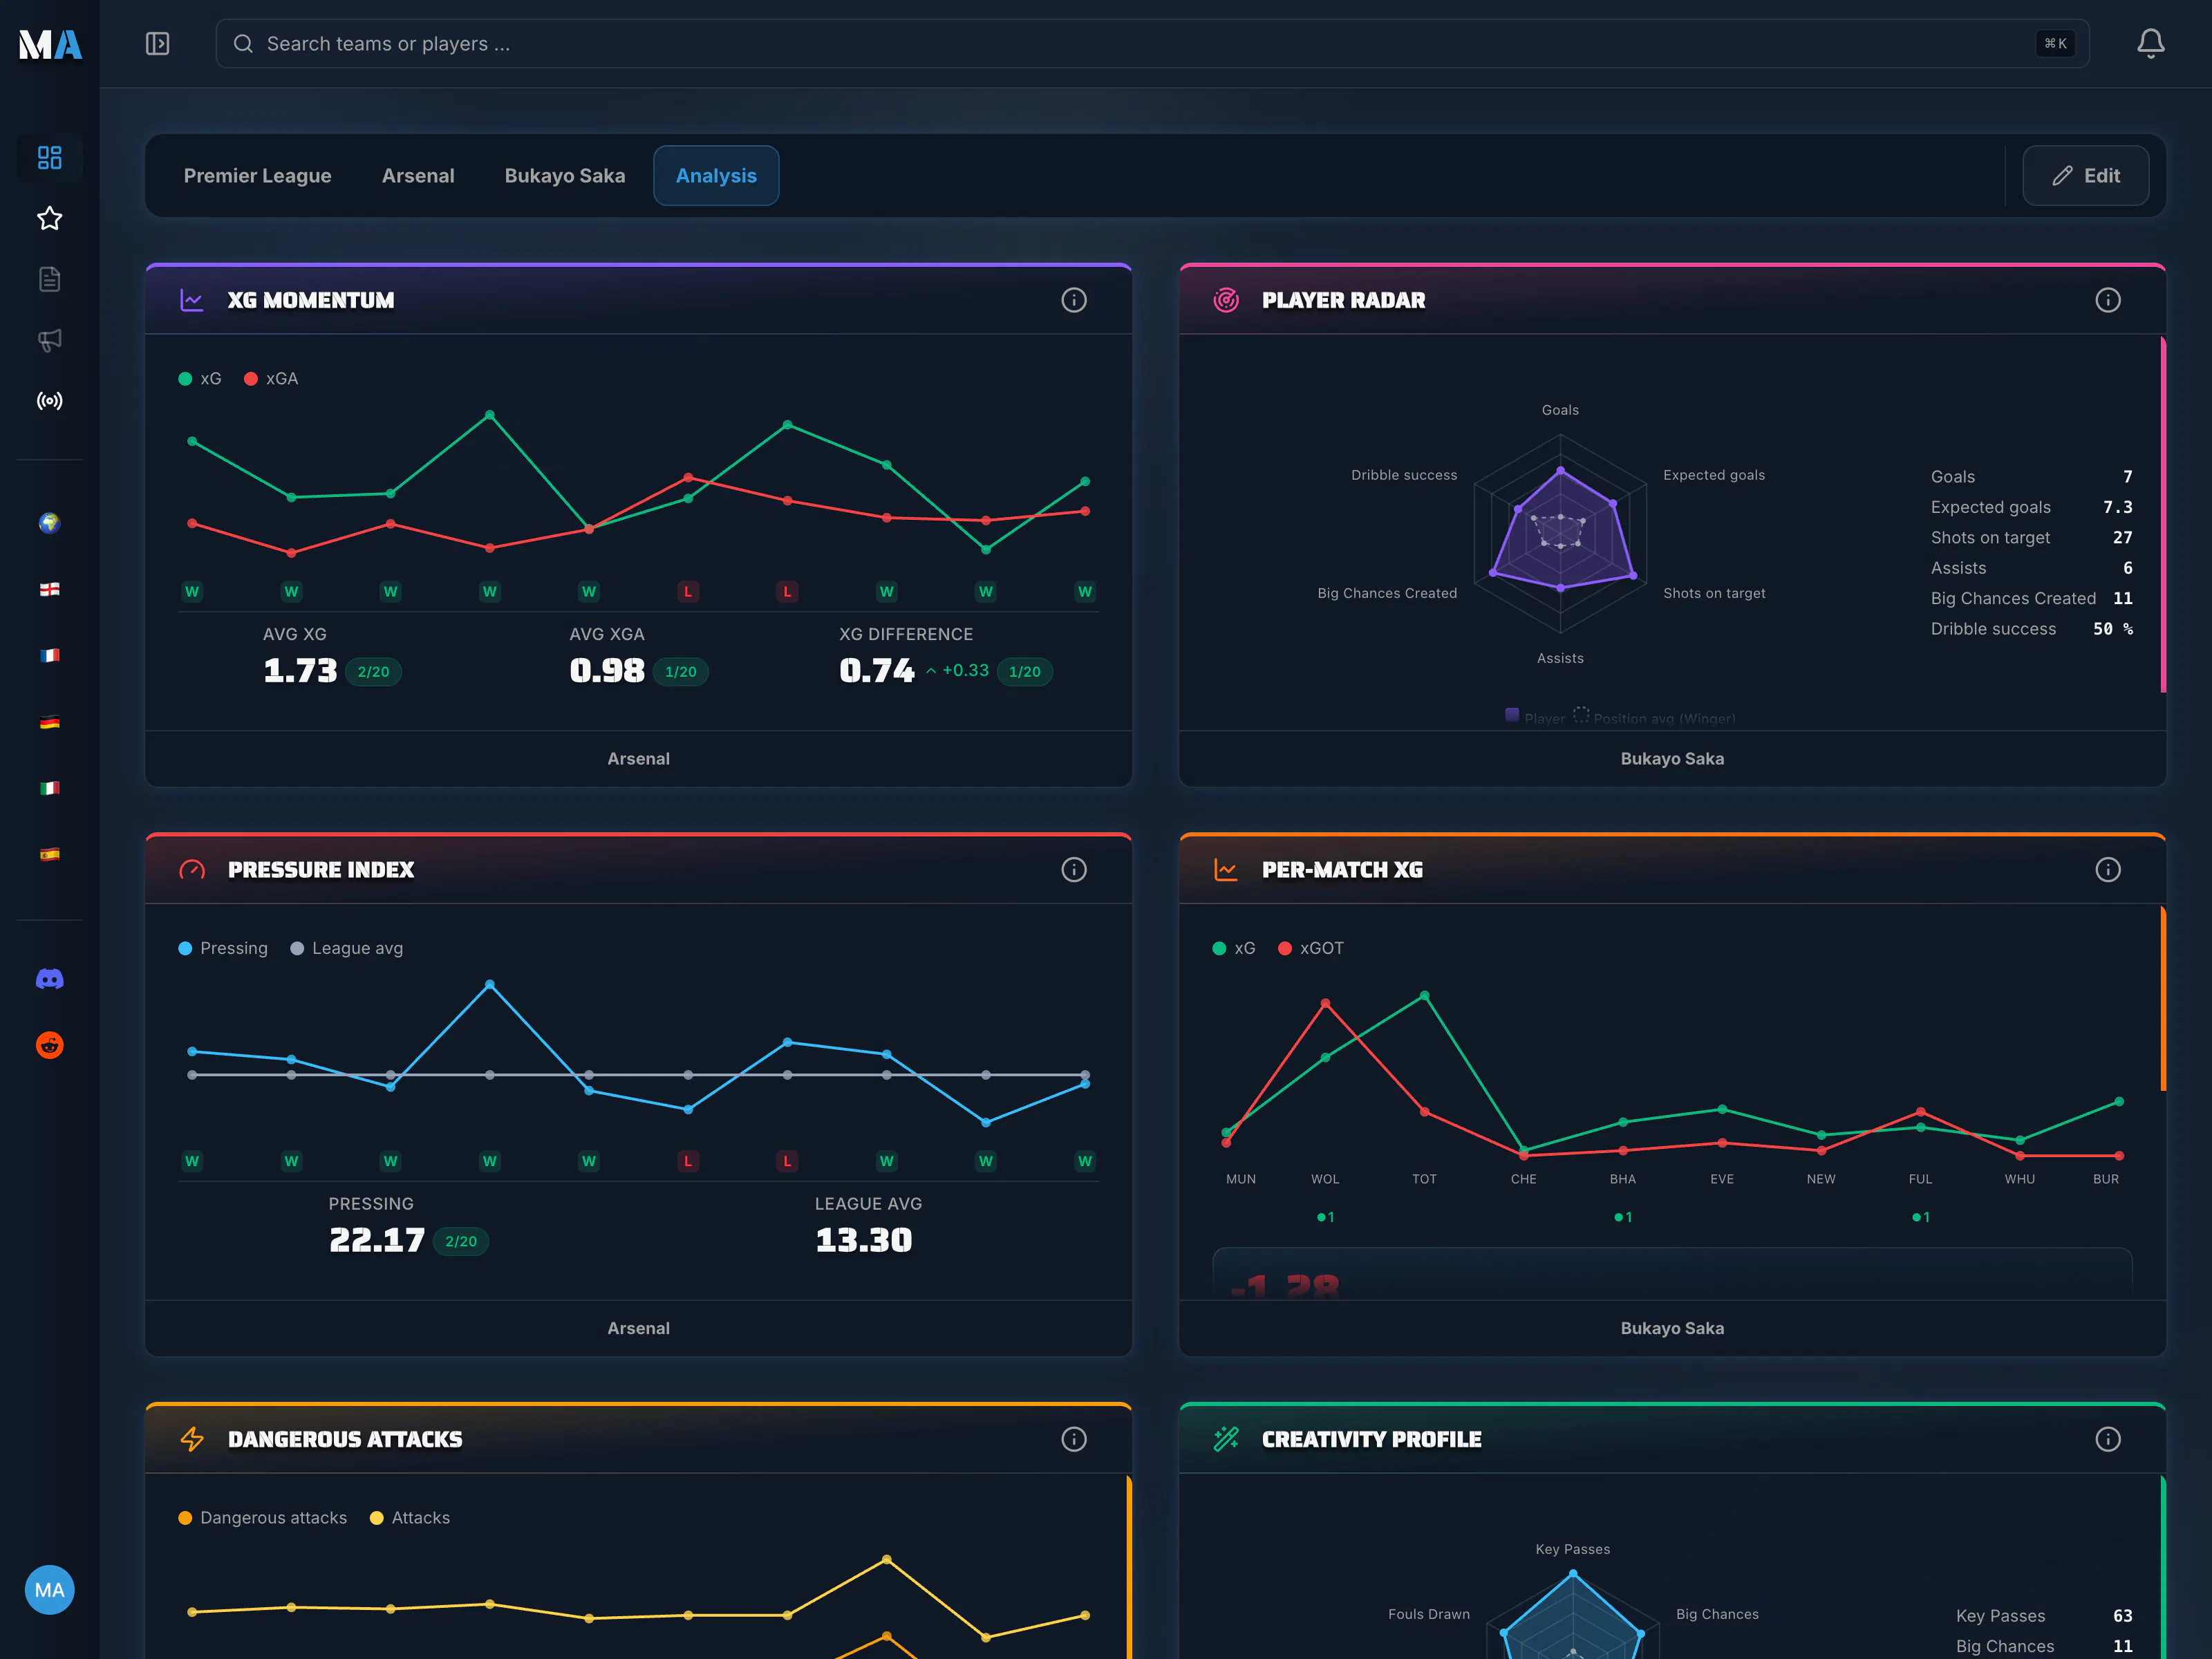Viewport: 2212px width, 1659px height.
Task: Open the live broadcast icon in sidebar
Action: coord(50,401)
